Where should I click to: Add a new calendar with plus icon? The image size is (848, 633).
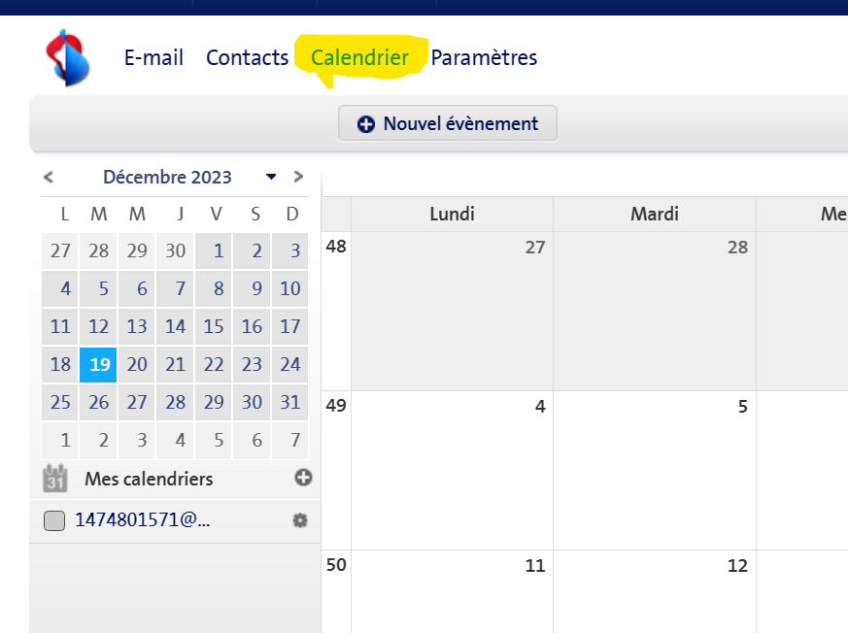pyautogui.click(x=303, y=478)
